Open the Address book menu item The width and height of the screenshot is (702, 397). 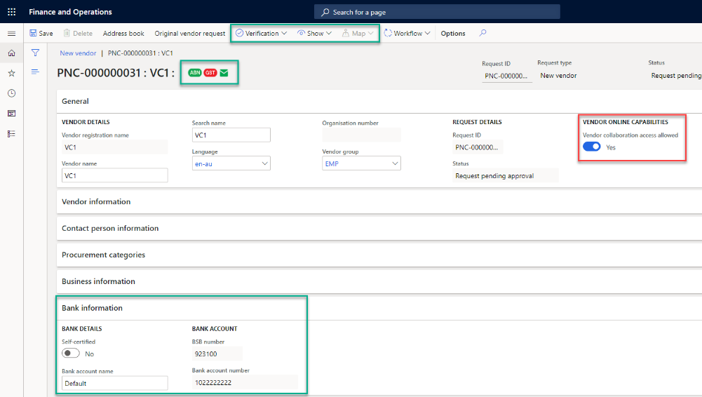coord(123,33)
